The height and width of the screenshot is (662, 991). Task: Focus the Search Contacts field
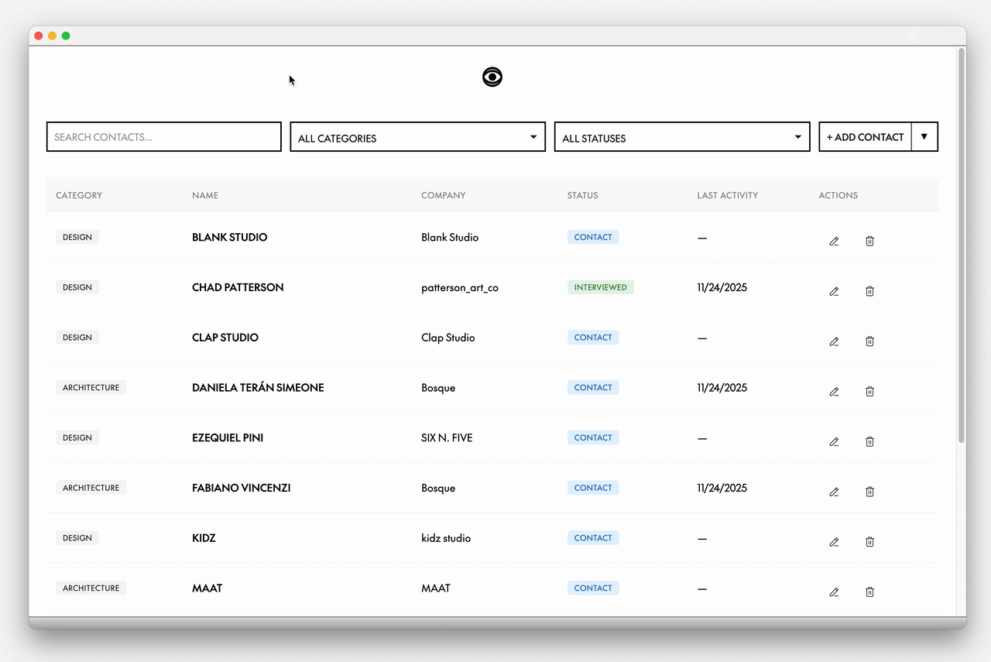click(163, 137)
